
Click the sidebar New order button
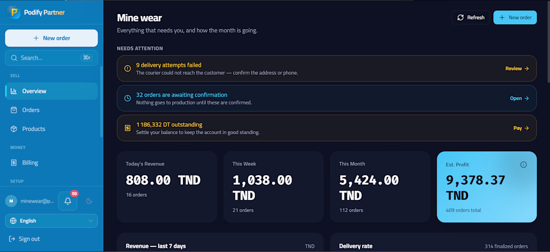tap(51, 38)
